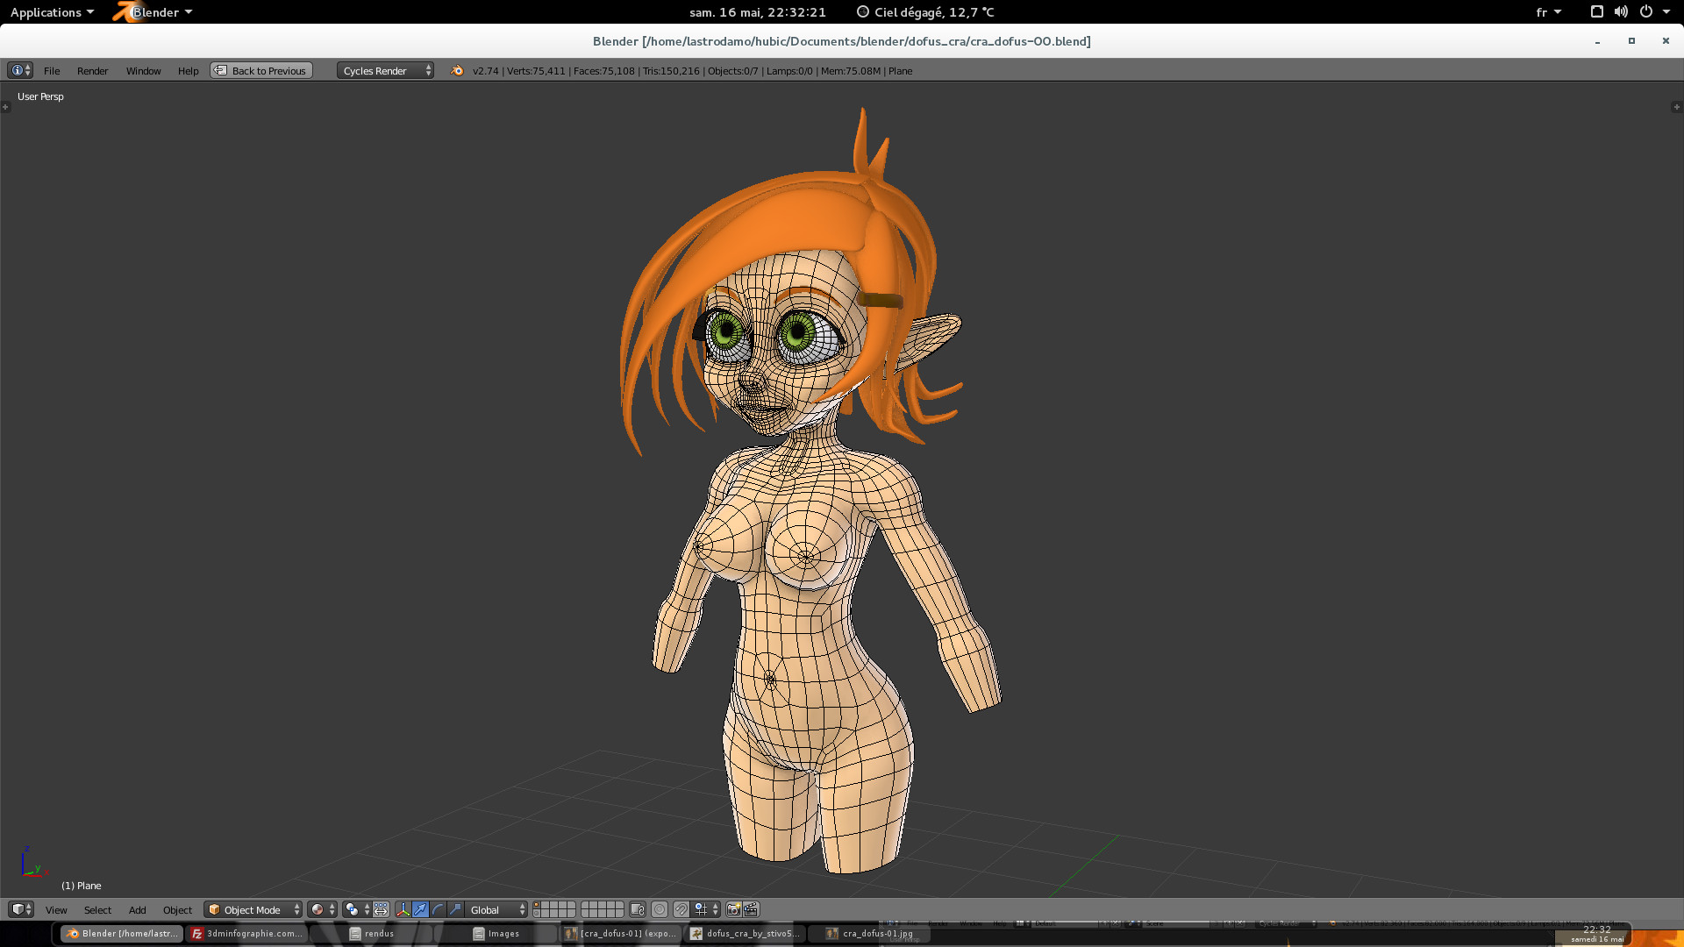This screenshot has width=1684, height=947.
Task: Open the Applications menu in top panel
Action: point(52,12)
